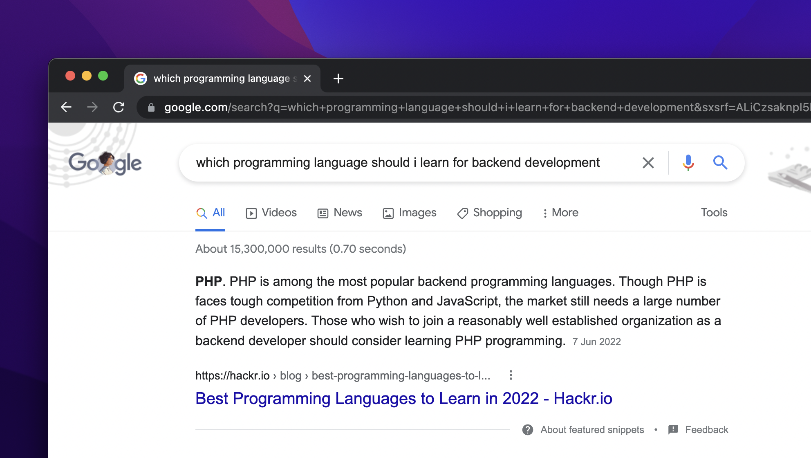This screenshot has height=458, width=811.
Task: Click the '7 Jun 2022' snippet date
Action: coord(596,342)
